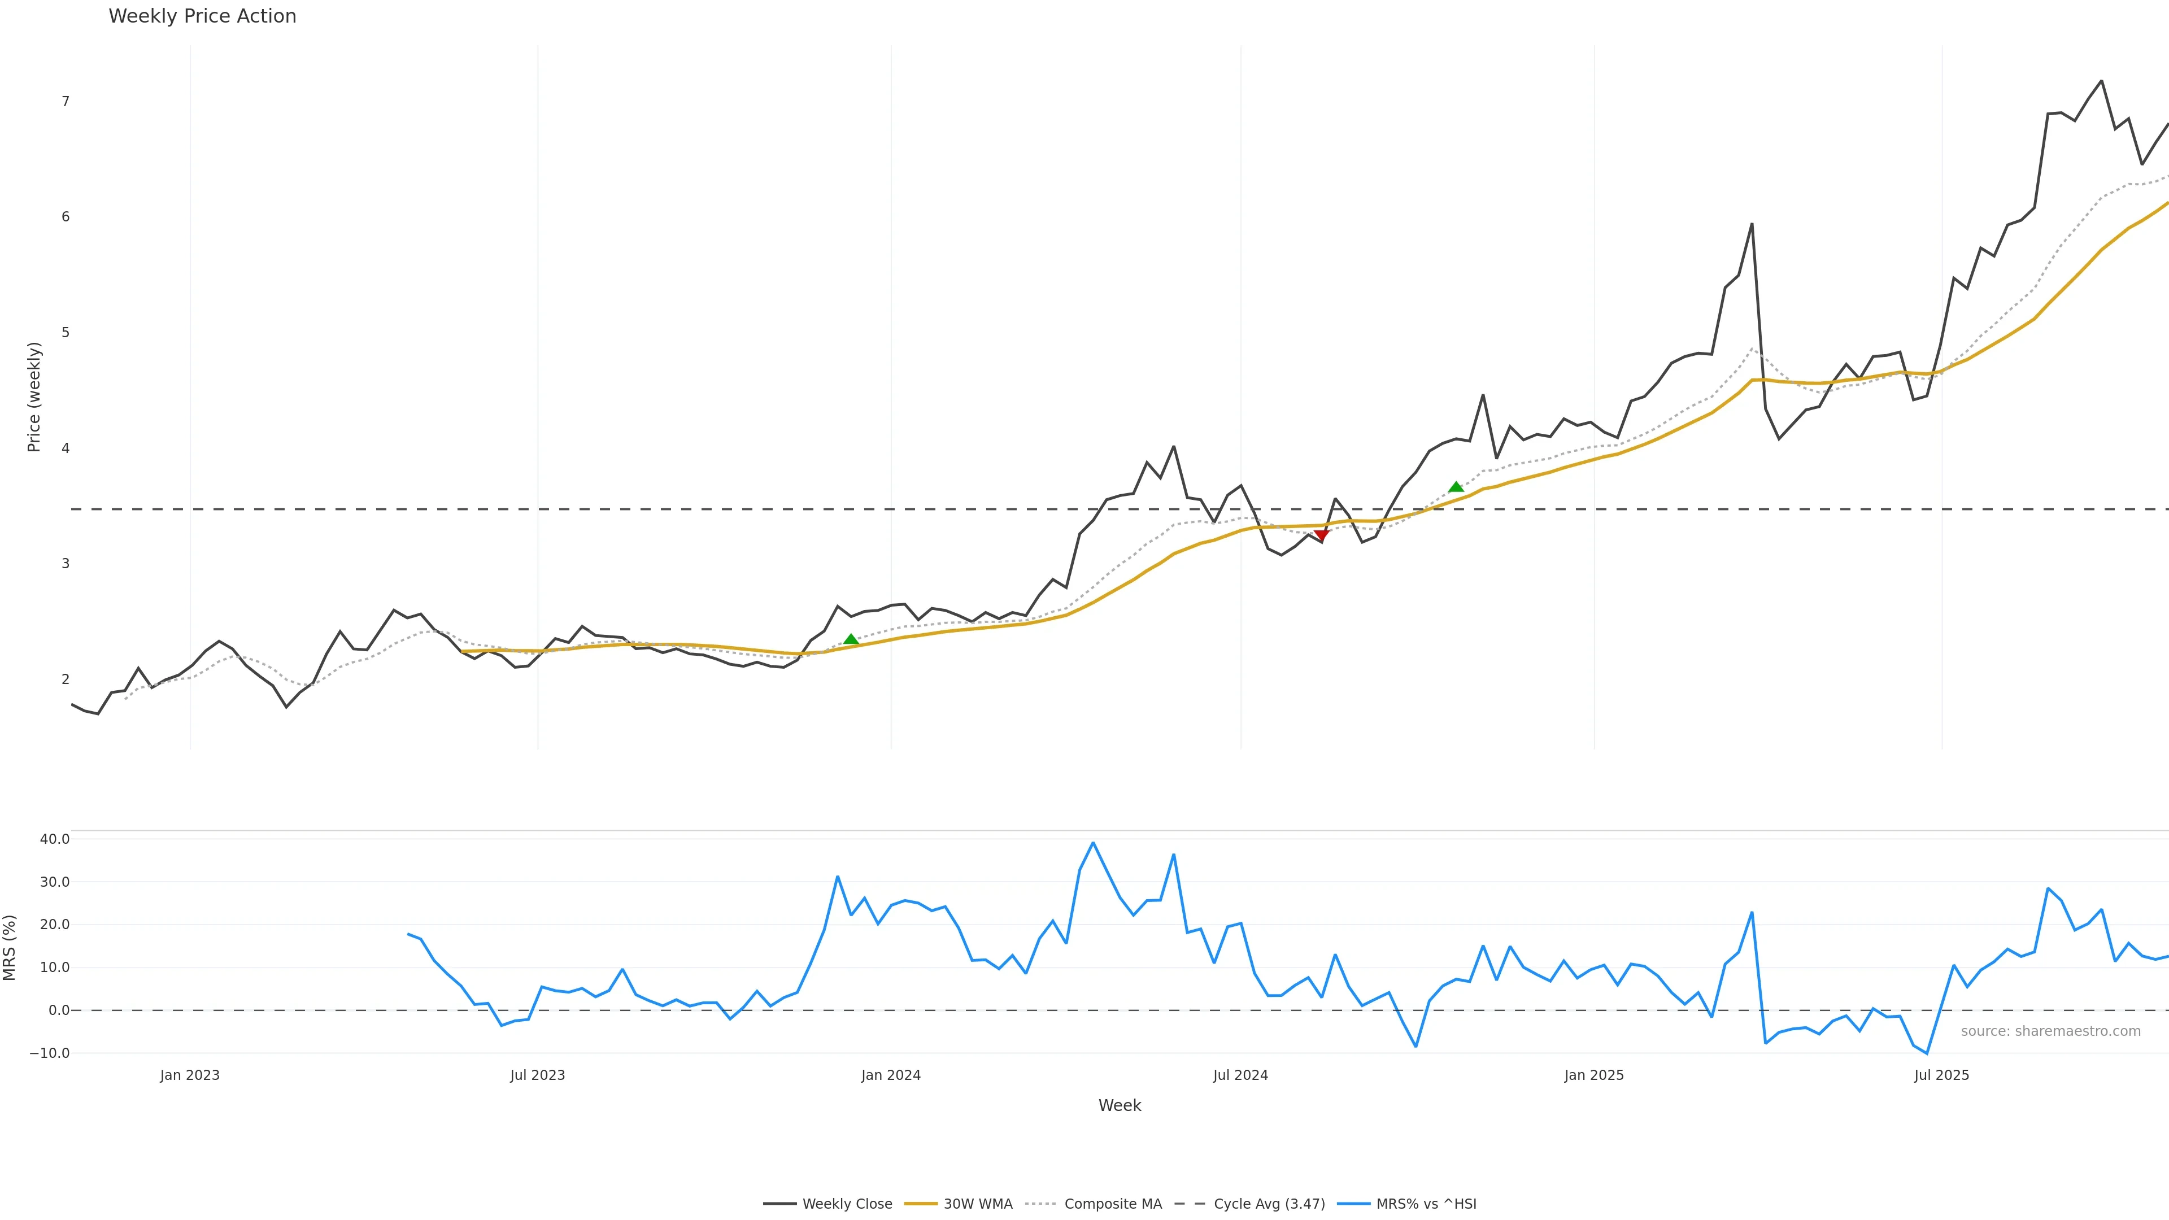
Task: Select the Jan 2024 x-axis tick label
Action: click(x=891, y=1075)
